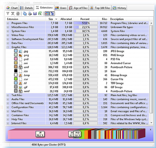Expand the Miscellaneous Files group
The image size is (156, 148).
click(x=8, y=27)
